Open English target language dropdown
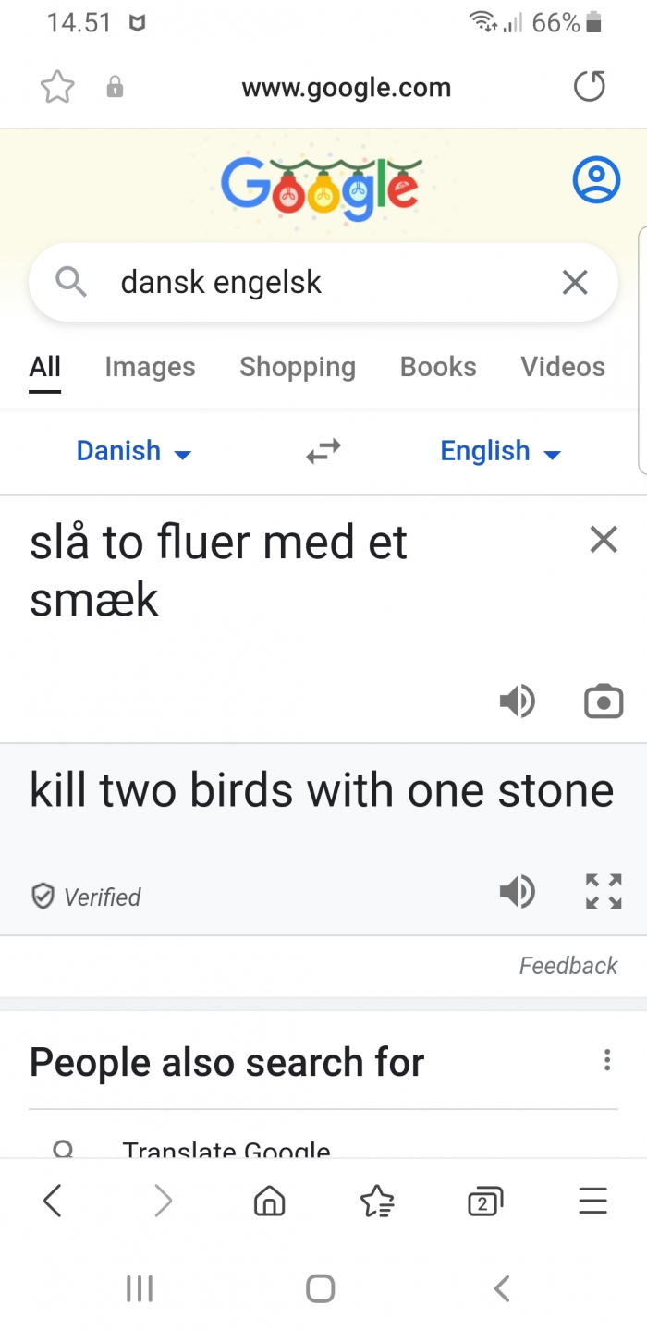647x1330 pixels. [500, 451]
